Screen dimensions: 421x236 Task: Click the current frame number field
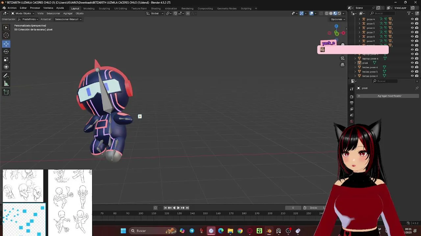tap(293, 208)
